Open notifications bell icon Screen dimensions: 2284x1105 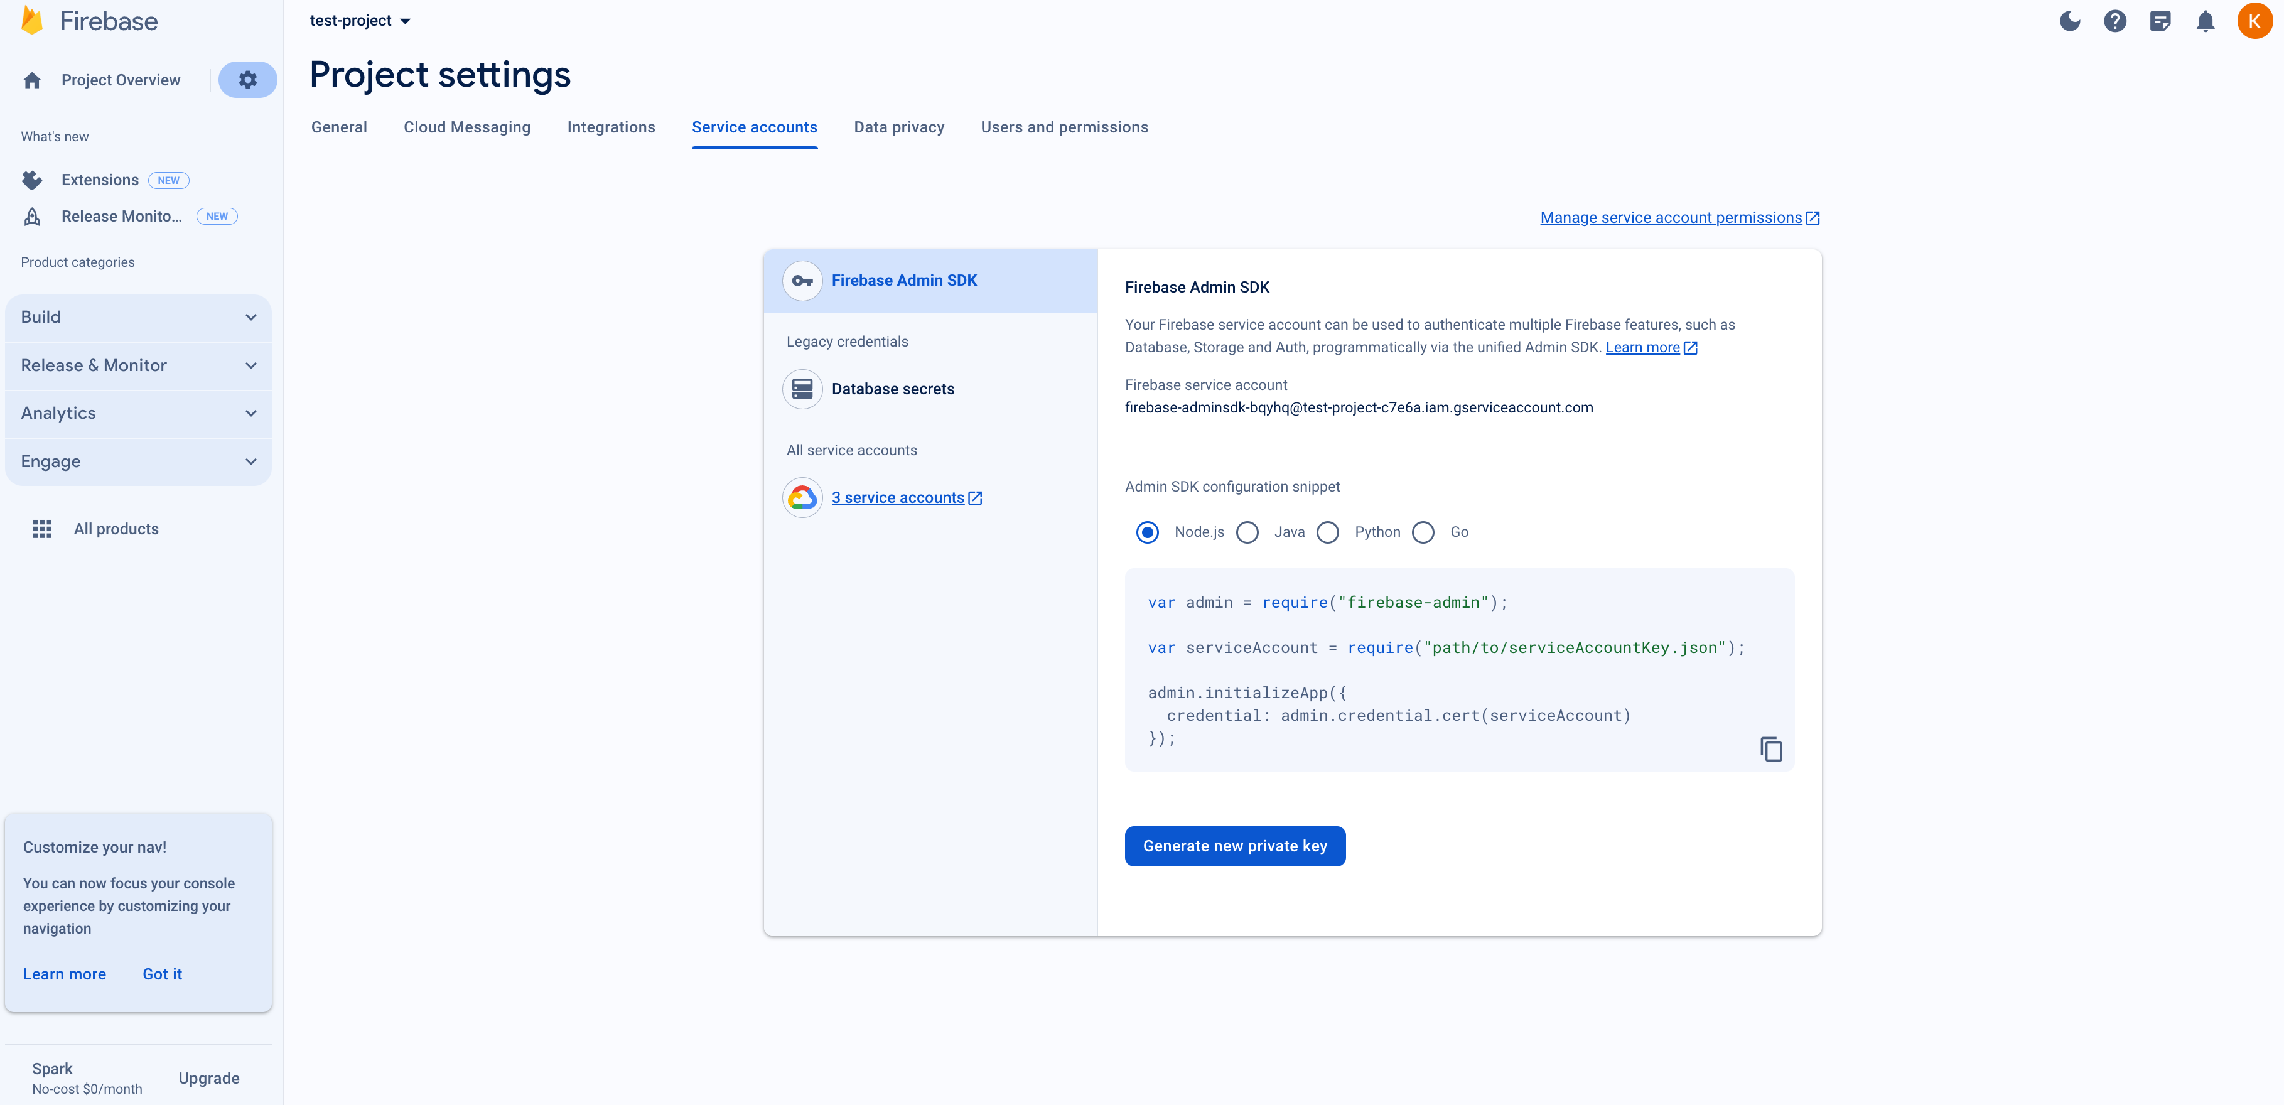pos(2205,20)
